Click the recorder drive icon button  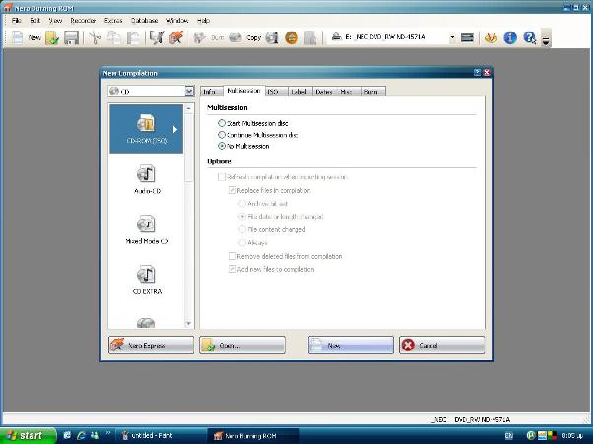pyautogui.click(x=467, y=37)
